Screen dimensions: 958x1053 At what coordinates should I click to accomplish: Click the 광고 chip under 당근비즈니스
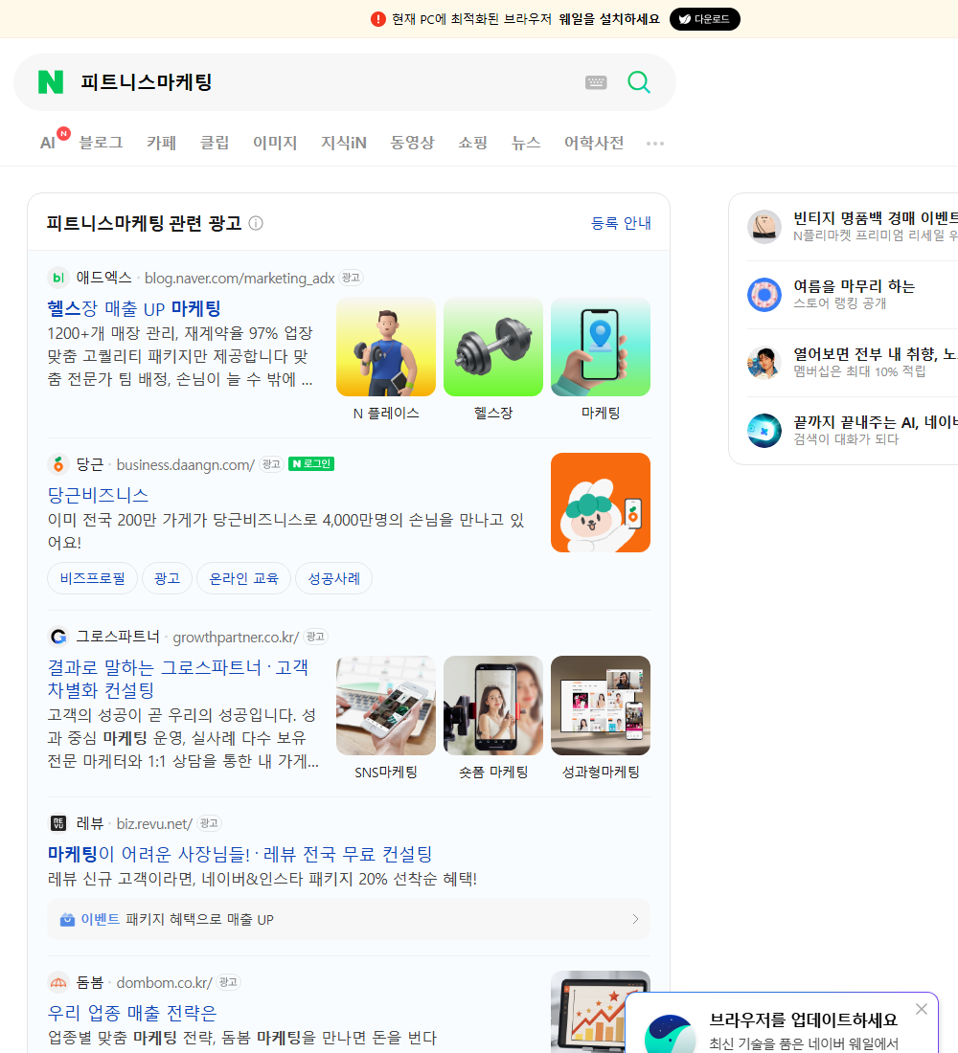[x=167, y=578]
